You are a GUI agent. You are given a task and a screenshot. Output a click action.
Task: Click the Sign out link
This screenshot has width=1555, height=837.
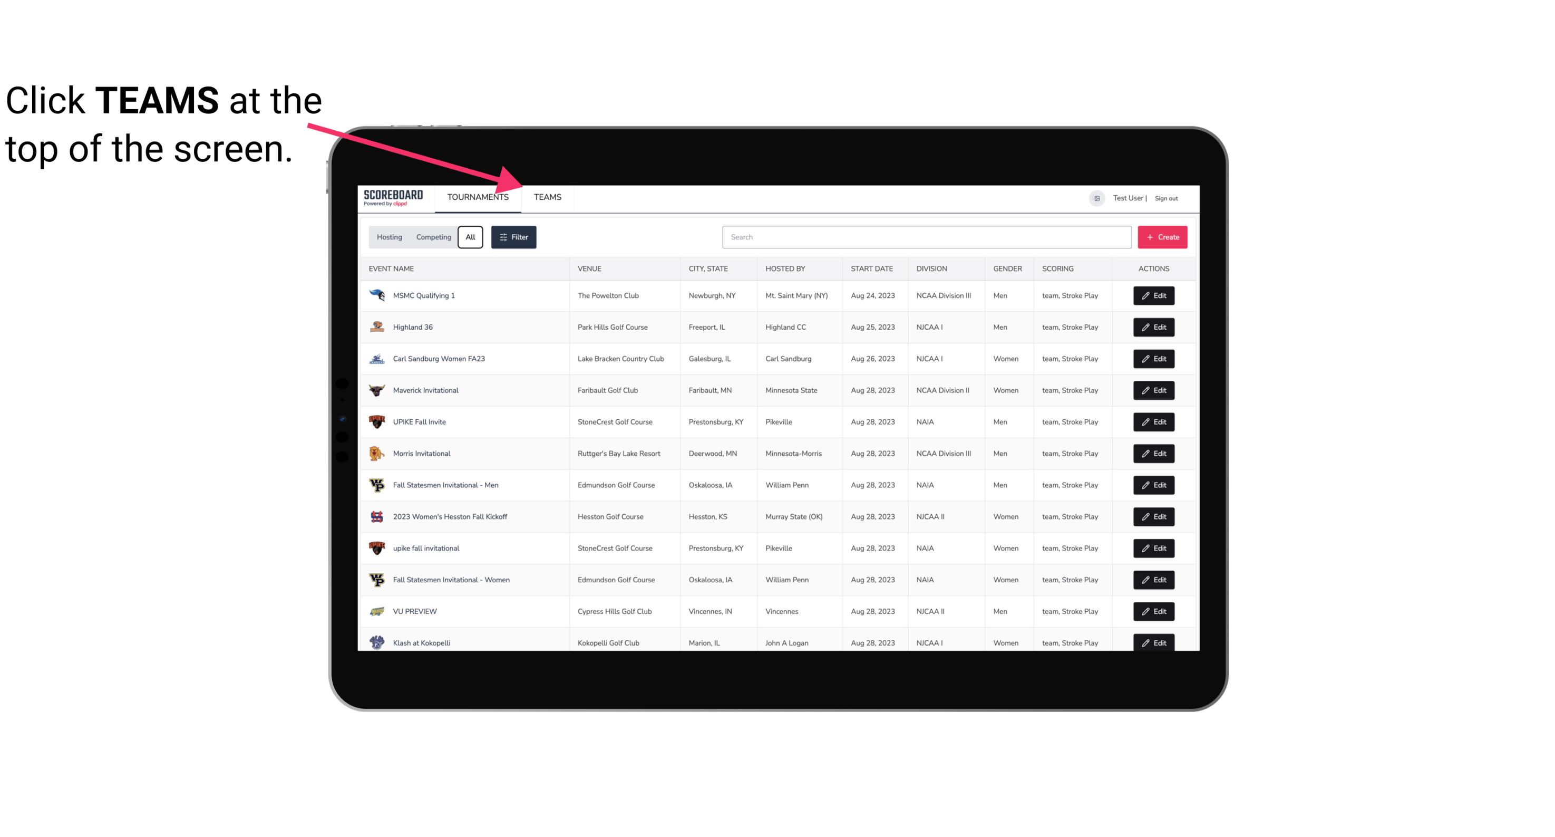tap(1166, 198)
